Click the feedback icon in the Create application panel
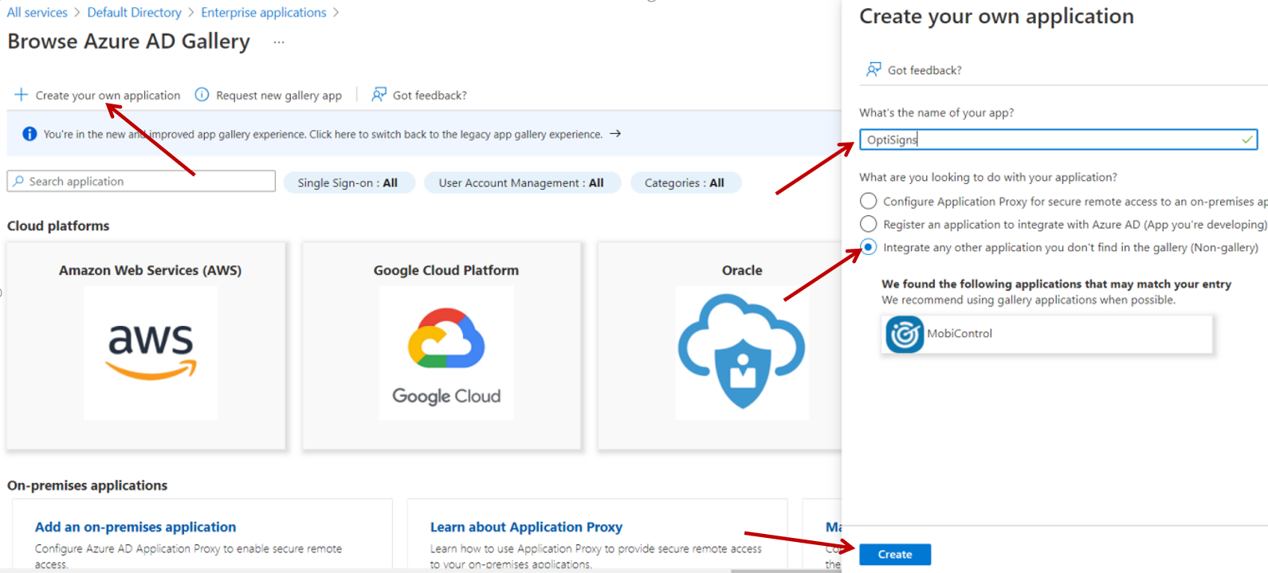Viewport: 1268px width, 573px height. [x=874, y=69]
